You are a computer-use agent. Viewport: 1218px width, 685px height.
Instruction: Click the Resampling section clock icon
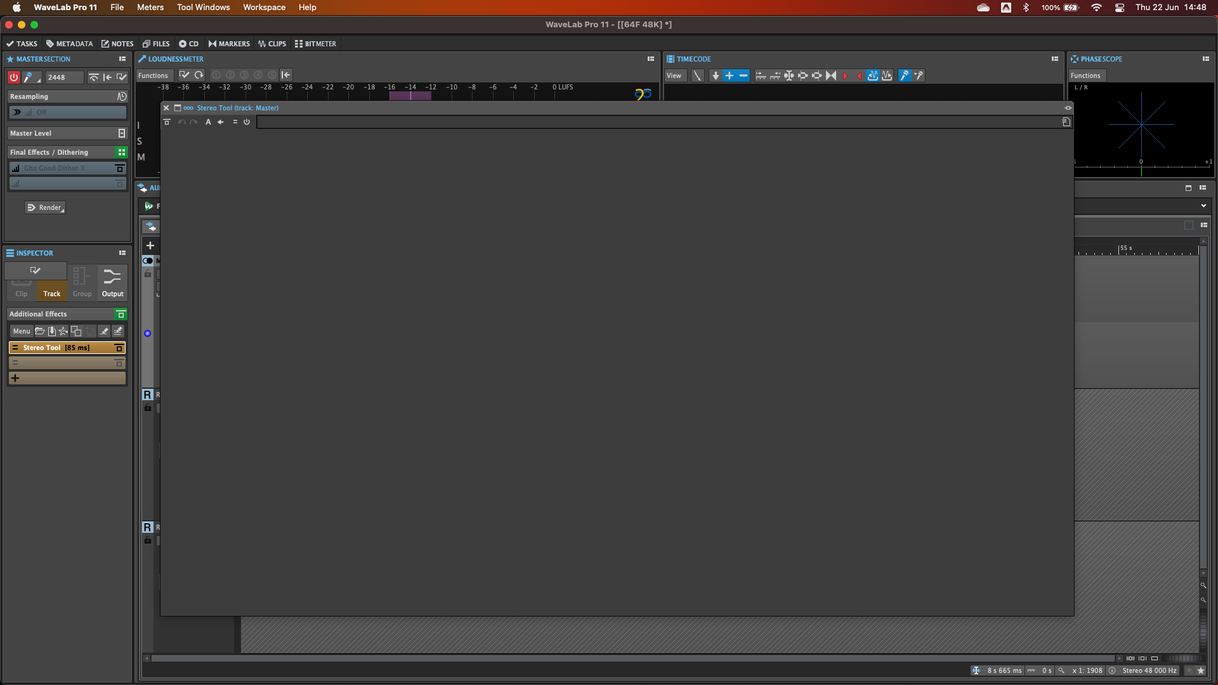click(122, 96)
